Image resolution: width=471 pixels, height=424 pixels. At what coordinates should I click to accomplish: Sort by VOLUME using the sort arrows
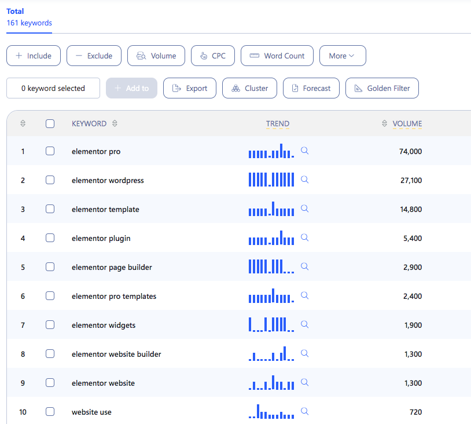[384, 123]
